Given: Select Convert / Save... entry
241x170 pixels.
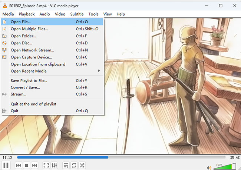Looking at the screenshot, I should [52, 87].
